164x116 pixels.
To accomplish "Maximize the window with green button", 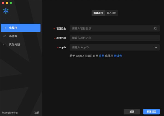I will pyautogui.click(x=11, y=3).
